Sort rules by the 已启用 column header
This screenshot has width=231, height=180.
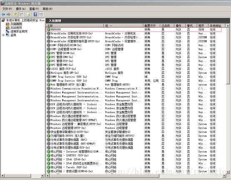click(167, 26)
